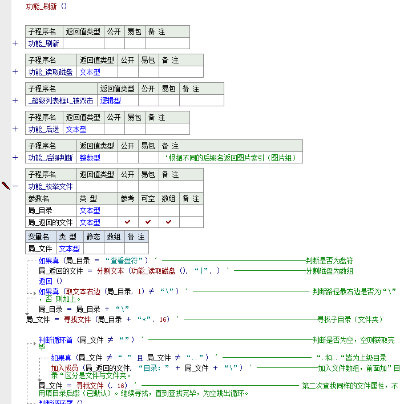Click type 文本型 of variable 局_文件
This screenshot has height=404, width=404.
tap(70, 249)
